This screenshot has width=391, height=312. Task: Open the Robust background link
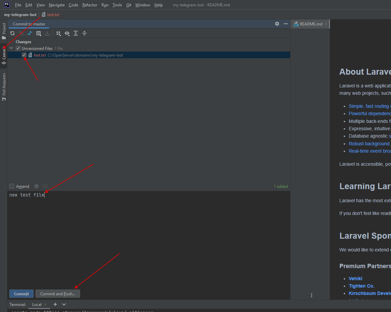coord(370,144)
